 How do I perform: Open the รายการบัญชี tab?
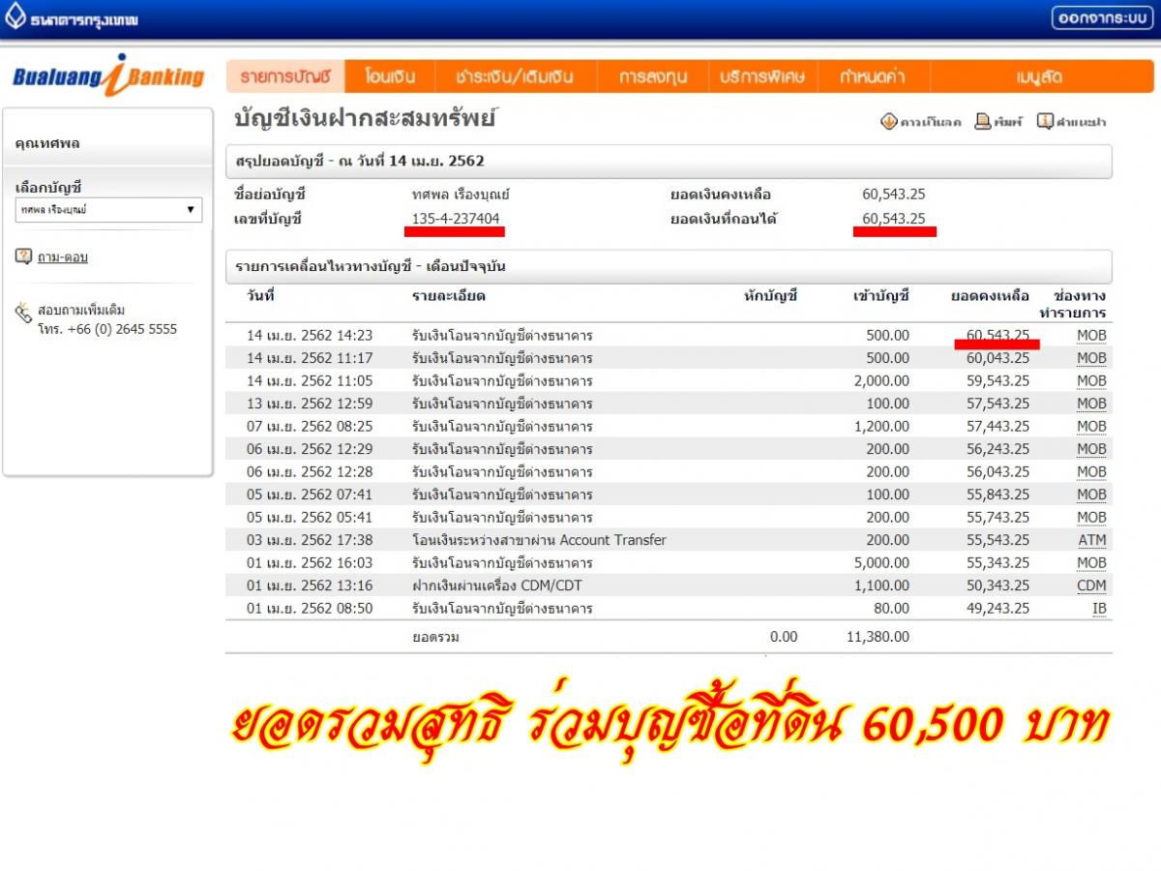(x=285, y=76)
